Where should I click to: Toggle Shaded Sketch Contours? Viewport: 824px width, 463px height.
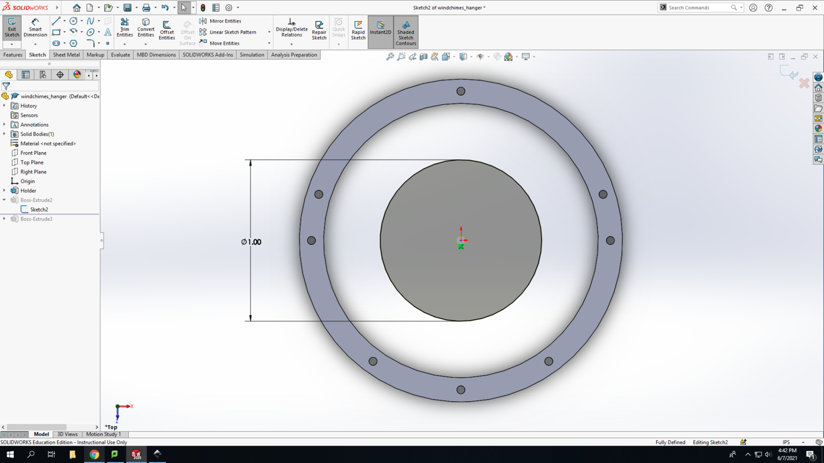coord(406,32)
